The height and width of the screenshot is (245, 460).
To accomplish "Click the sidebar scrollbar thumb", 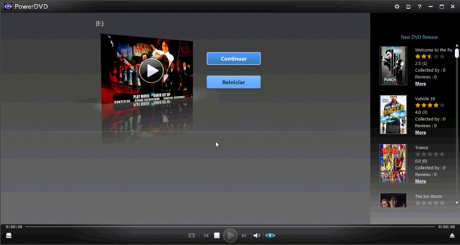I will tap(457, 53).
